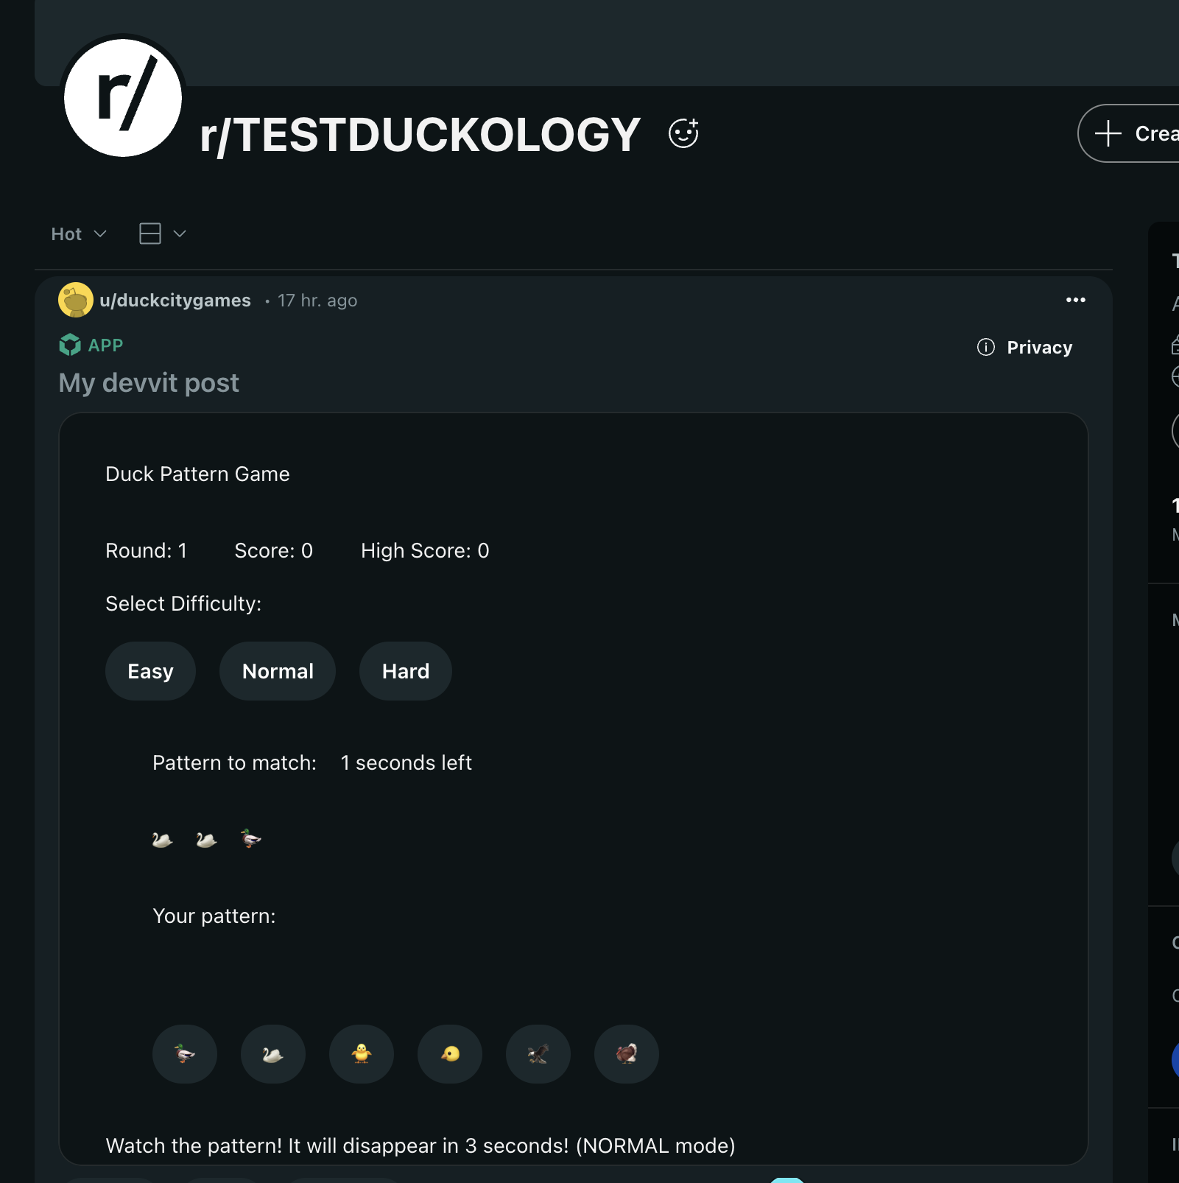Screen dimensions: 1179x1183
Task: Choose the eagle answer button
Action: 538,1054
